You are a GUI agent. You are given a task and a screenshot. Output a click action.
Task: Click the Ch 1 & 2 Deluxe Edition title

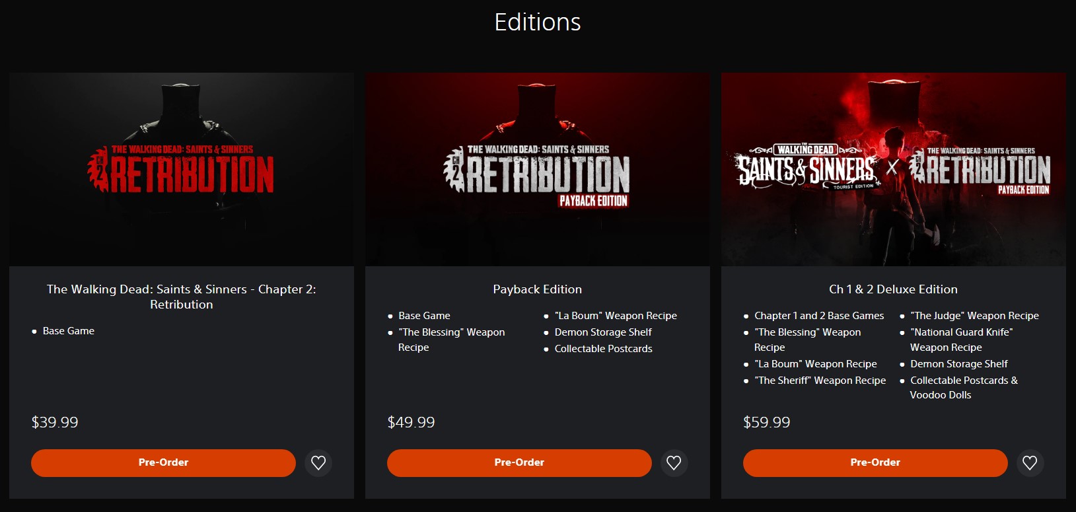(x=893, y=289)
